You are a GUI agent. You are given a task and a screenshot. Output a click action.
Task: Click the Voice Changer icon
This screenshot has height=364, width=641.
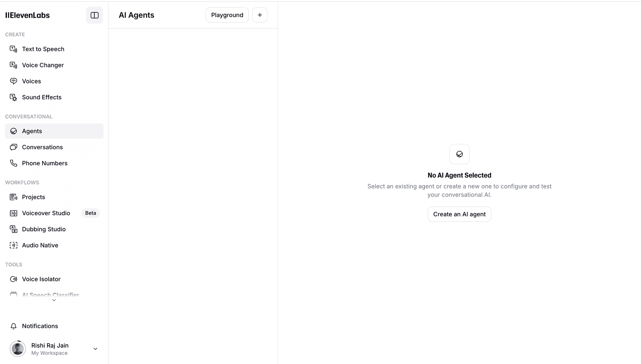(x=13, y=65)
